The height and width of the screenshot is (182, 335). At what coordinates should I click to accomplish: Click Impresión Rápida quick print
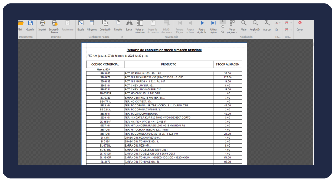(54, 26)
